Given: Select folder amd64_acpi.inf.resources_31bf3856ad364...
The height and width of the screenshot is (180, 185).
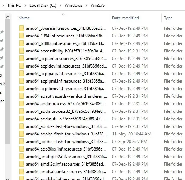Looking at the screenshot, I should click(66, 59).
